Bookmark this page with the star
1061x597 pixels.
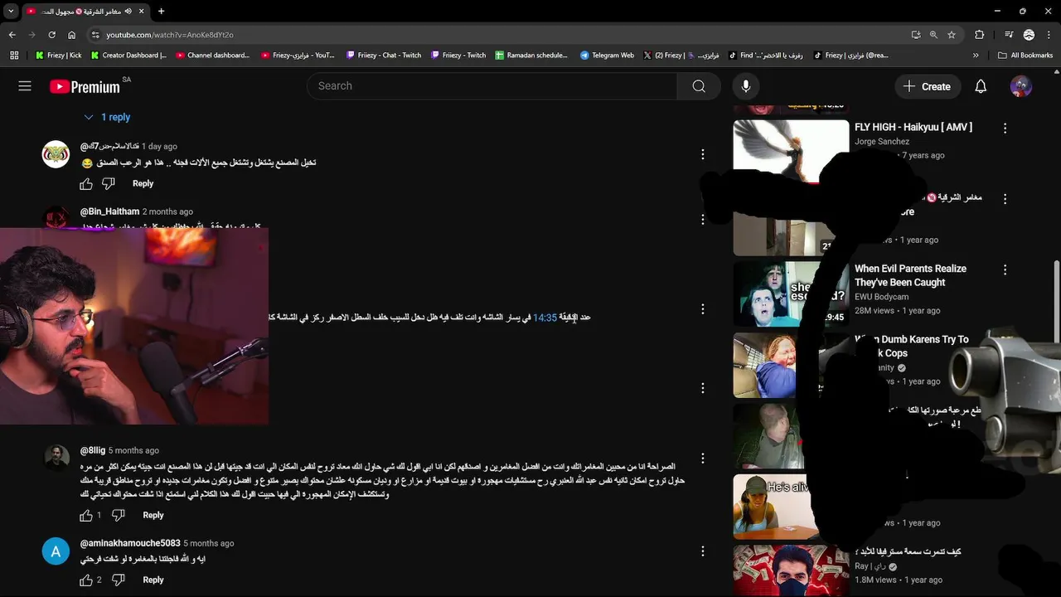(952, 35)
